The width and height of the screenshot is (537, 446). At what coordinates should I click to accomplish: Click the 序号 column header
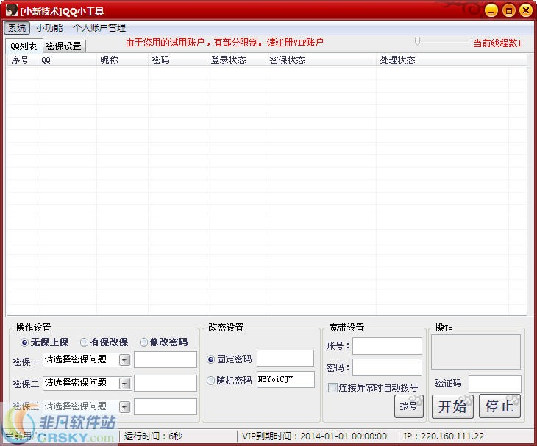click(x=22, y=60)
